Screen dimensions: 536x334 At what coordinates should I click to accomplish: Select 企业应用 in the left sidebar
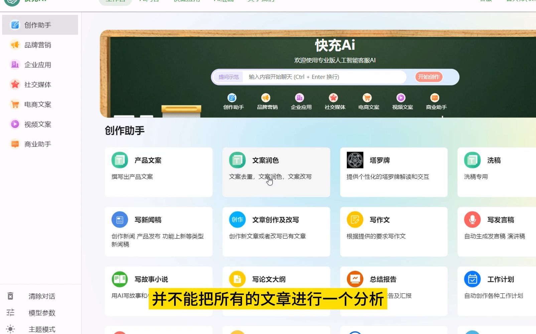pyautogui.click(x=40, y=65)
